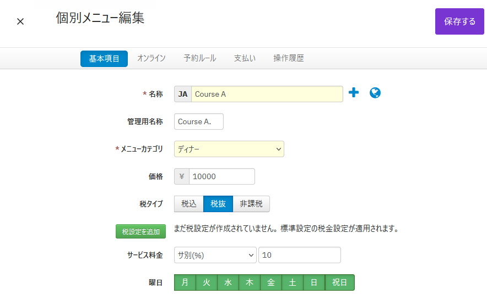Image resolution: width=487 pixels, height=294 pixels.
Task: Click the 税設定を追加 button
Action: [140, 231]
